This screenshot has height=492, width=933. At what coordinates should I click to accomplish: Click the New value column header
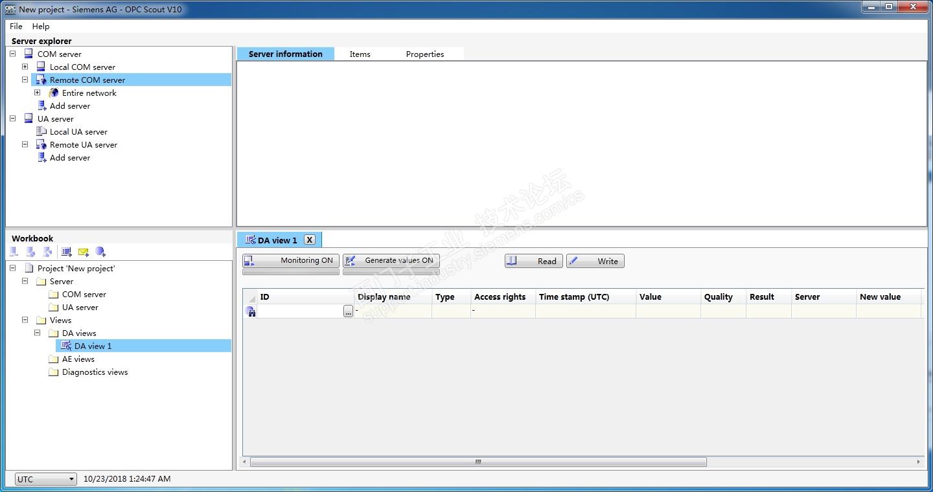click(x=889, y=296)
